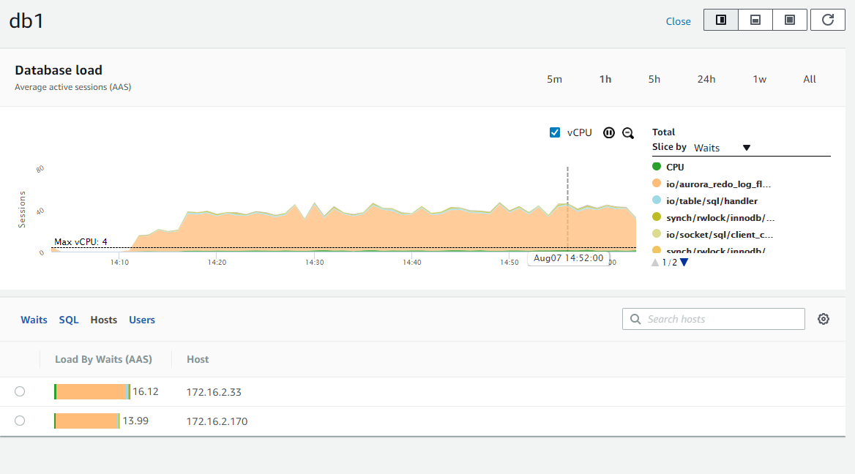This screenshot has height=474, width=855.
Task: Open the SQL tab
Action: click(69, 320)
